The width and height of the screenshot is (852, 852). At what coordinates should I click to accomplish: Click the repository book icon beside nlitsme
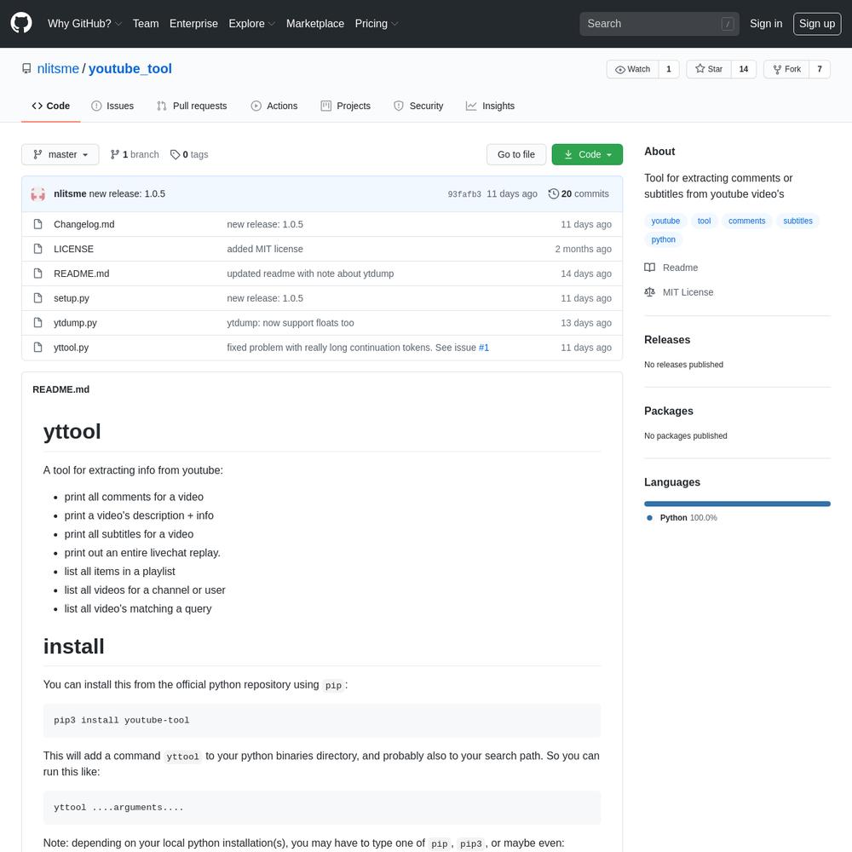pos(26,68)
